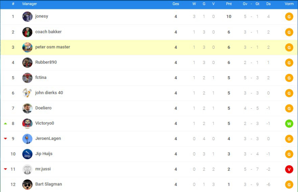Viewport: 298px width, 192px height.
Task: Open Rubber890's avatar image
Action: [x=27, y=62]
